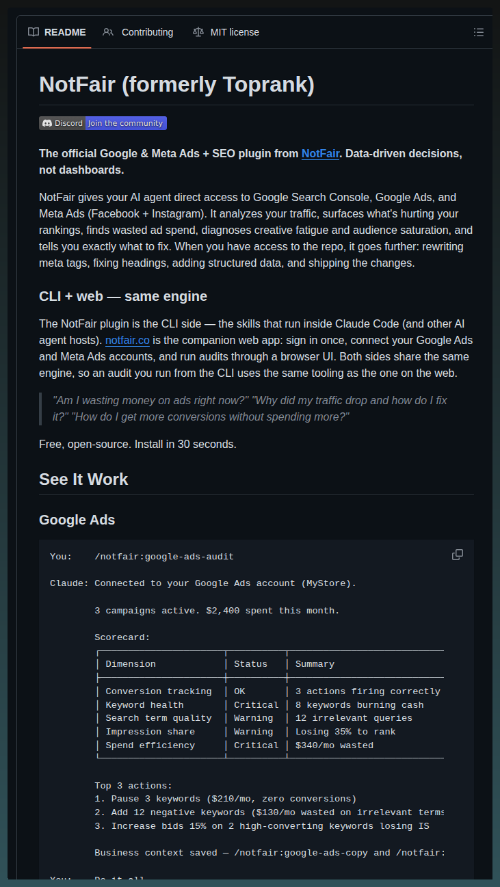This screenshot has width=500, height=887.
Task: Click '/notfair:google-ads-audit' command text
Action: click(164, 557)
